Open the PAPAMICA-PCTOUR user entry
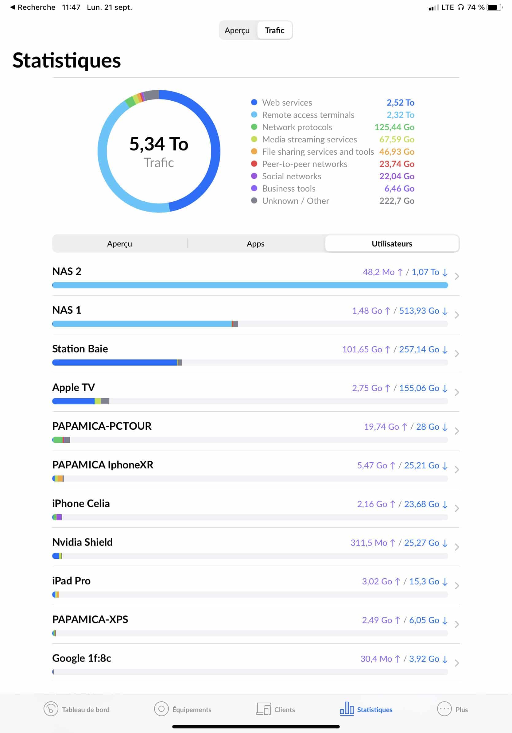This screenshot has height=733, width=512. tap(256, 431)
